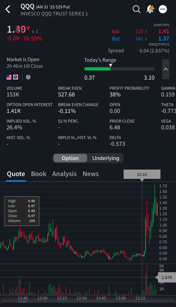Open the three-dot more menu
This screenshot has width=176, height=307.
tap(163, 9)
